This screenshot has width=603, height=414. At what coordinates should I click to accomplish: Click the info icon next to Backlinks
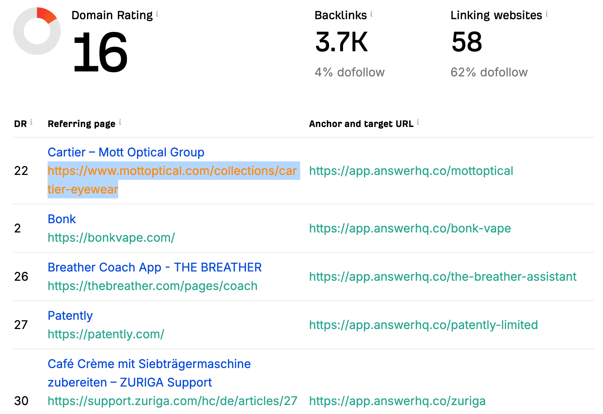click(x=372, y=14)
